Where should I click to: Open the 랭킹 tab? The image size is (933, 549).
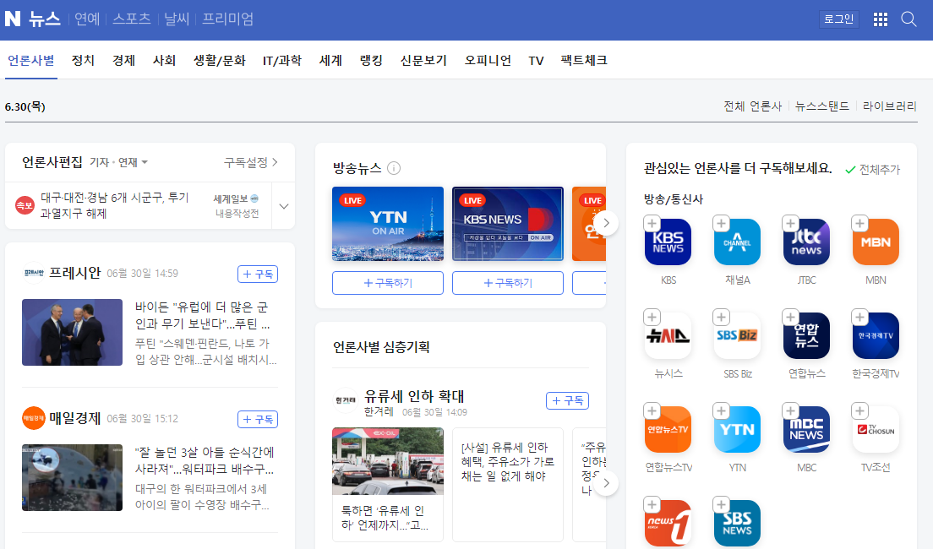371,60
